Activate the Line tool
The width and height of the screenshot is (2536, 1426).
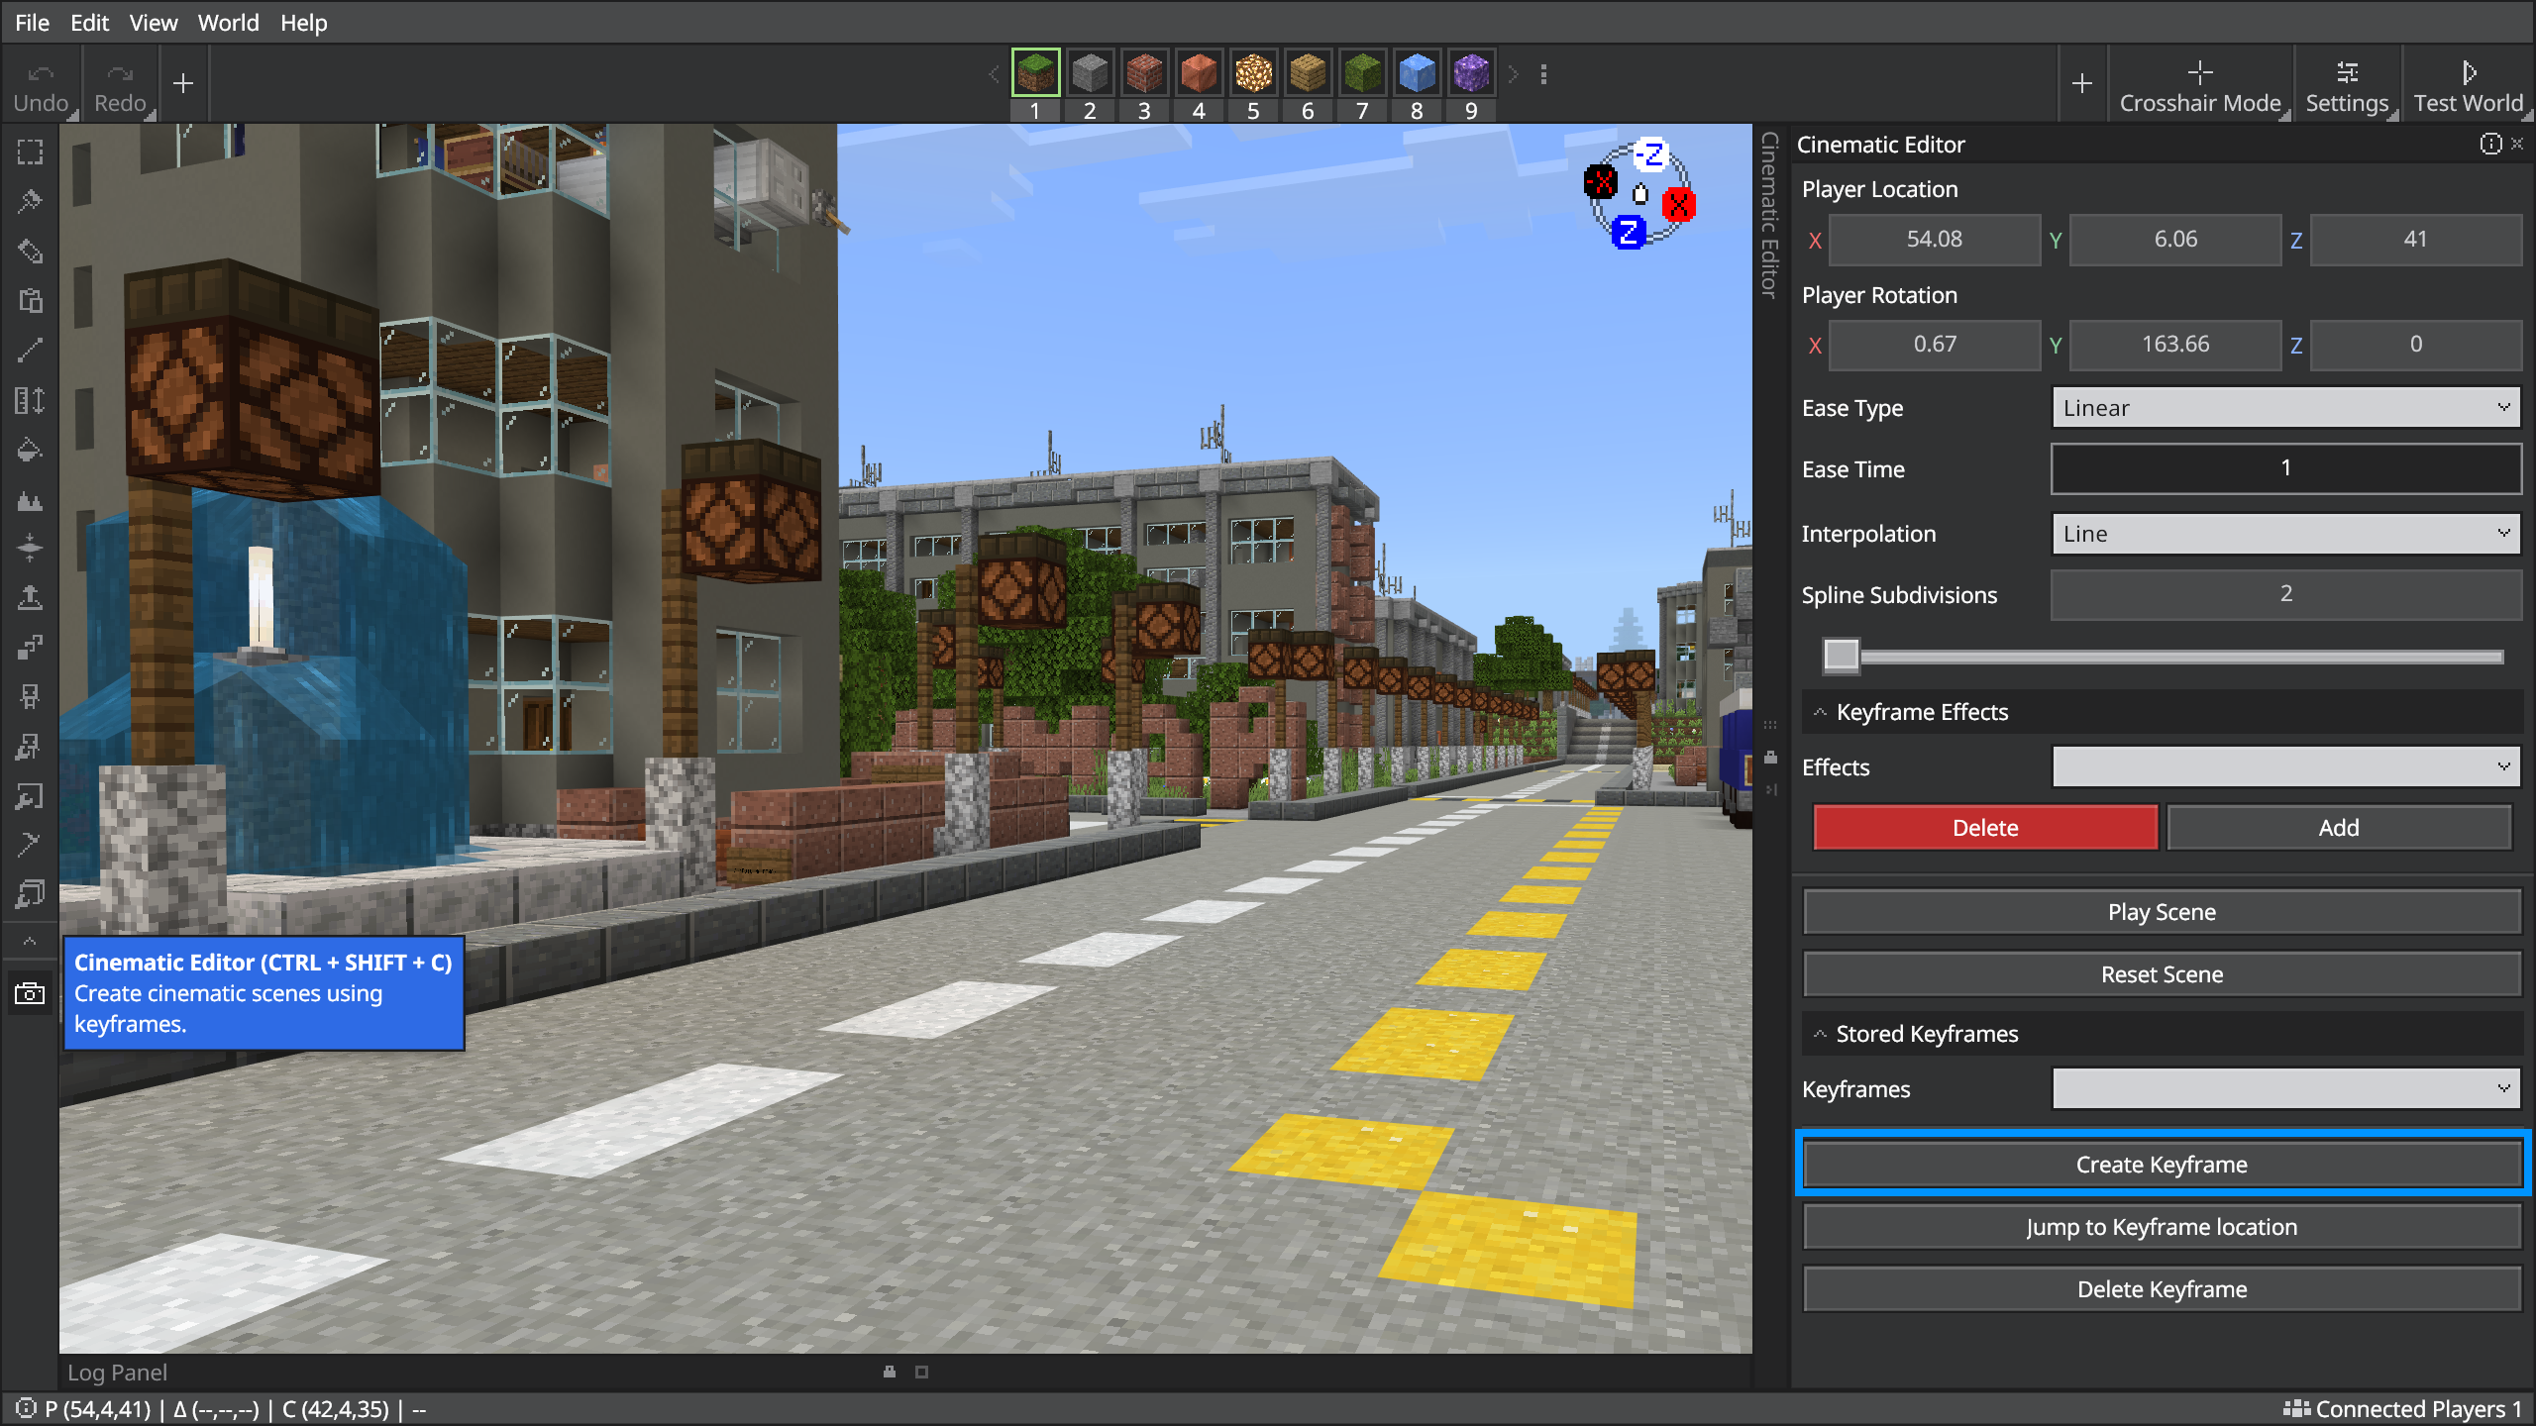tap(30, 350)
